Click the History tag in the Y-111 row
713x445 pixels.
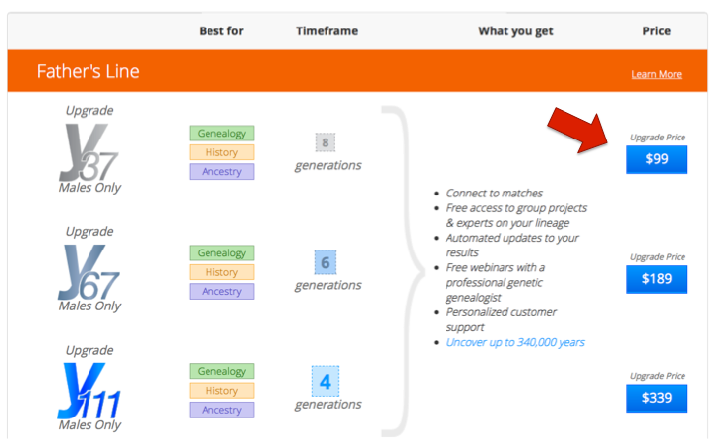coord(221,391)
